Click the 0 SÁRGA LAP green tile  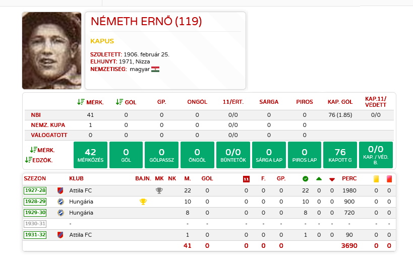click(269, 155)
